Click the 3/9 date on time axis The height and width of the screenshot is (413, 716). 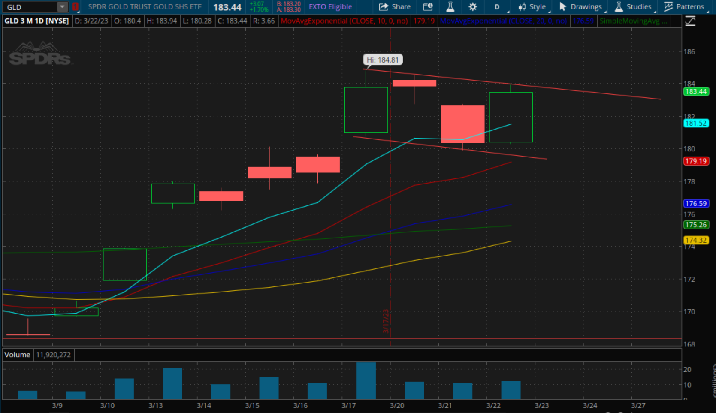coord(57,405)
